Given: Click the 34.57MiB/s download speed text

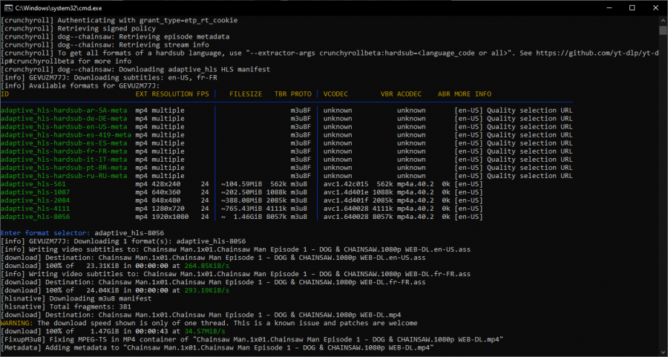Looking at the screenshot, I should pyautogui.click(x=205, y=331).
